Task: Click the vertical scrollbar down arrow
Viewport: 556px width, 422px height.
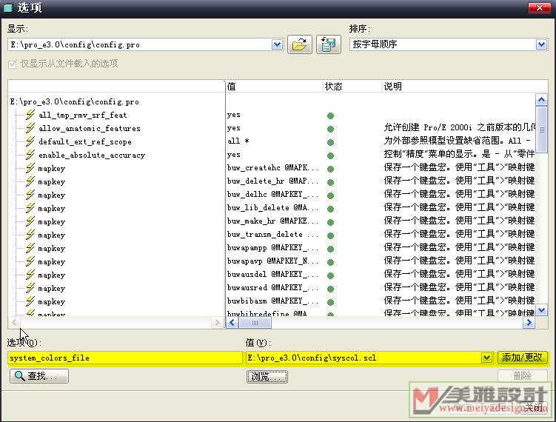Action: click(x=541, y=310)
